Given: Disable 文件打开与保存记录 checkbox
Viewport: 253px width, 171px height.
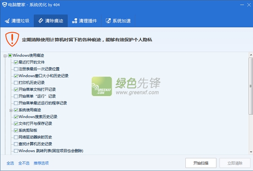Looking at the screenshot, I should [16, 124].
